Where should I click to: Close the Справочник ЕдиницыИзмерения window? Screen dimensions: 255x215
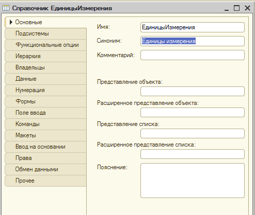[247, 8]
